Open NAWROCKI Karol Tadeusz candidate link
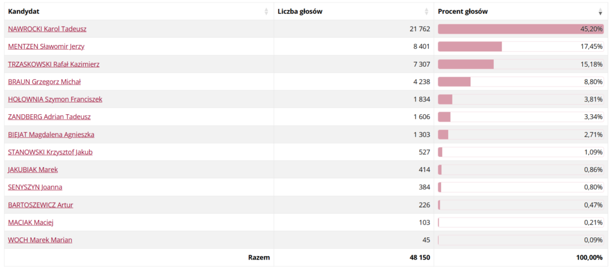 (x=48, y=29)
